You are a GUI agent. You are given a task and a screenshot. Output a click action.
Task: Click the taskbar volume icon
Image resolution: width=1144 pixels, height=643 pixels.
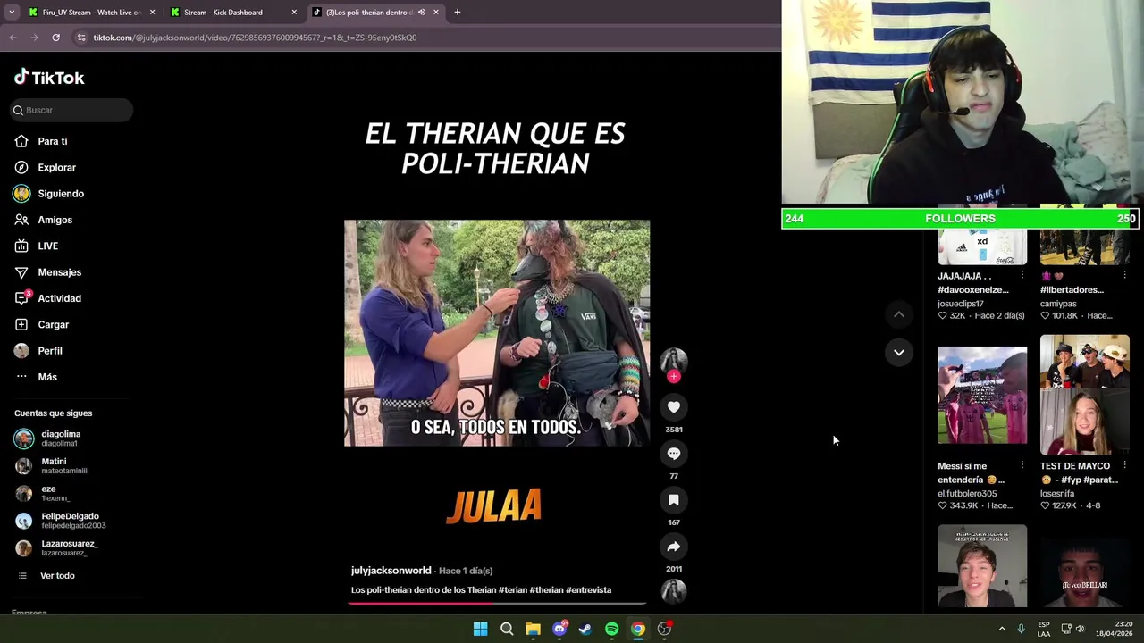pos(1080,629)
